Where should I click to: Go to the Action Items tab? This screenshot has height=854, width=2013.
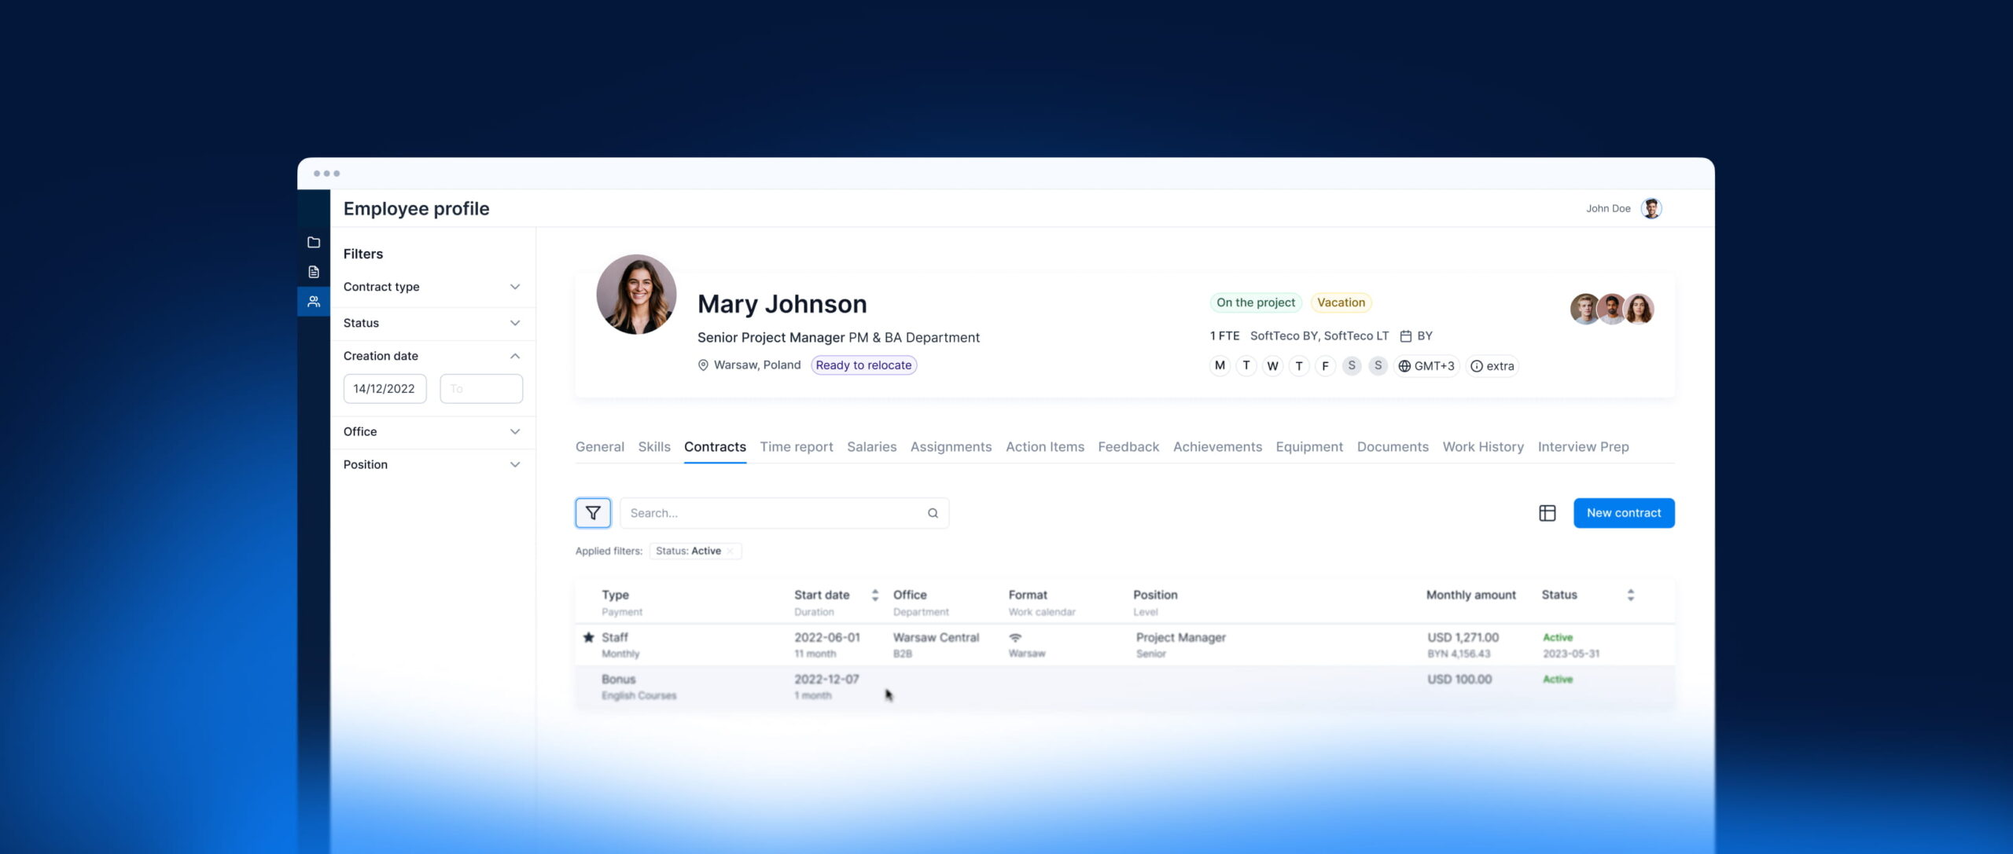[x=1045, y=447]
